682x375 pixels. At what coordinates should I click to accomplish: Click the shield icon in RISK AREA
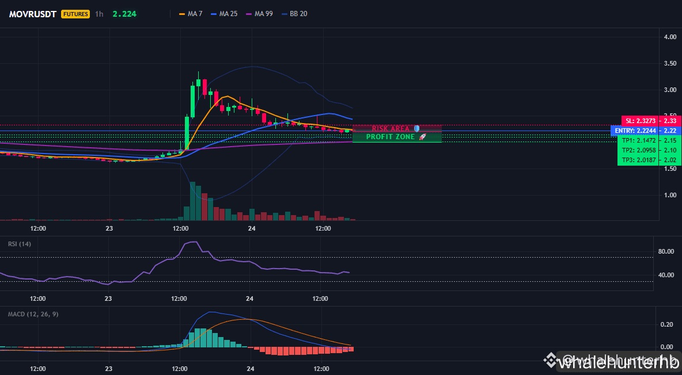click(416, 129)
